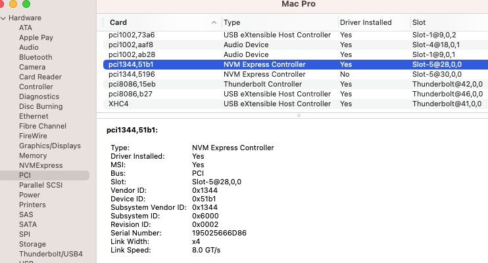
Task: Select the pci8086,b27 card row
Action: [295, 94]
